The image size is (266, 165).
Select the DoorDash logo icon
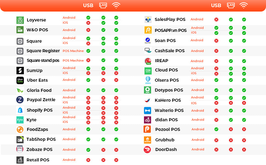[148, 150]
